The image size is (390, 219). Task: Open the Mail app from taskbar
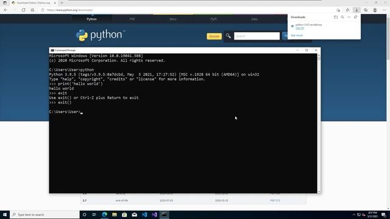(134, 215)
